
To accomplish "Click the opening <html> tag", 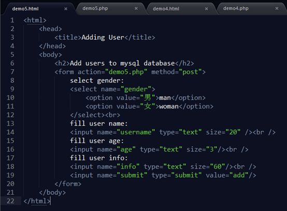I will tap(35, 20).
